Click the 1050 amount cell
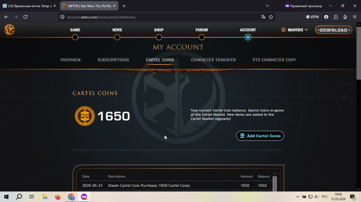361x202 pixels. 245,186
